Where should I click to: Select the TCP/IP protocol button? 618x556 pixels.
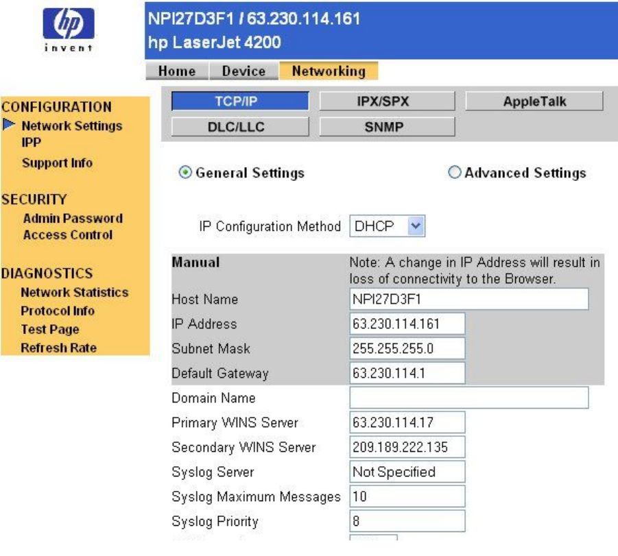coord(240,101)
